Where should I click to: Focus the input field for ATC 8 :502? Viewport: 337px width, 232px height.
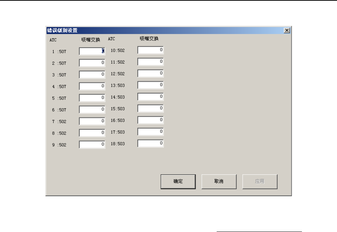[92, 133]
